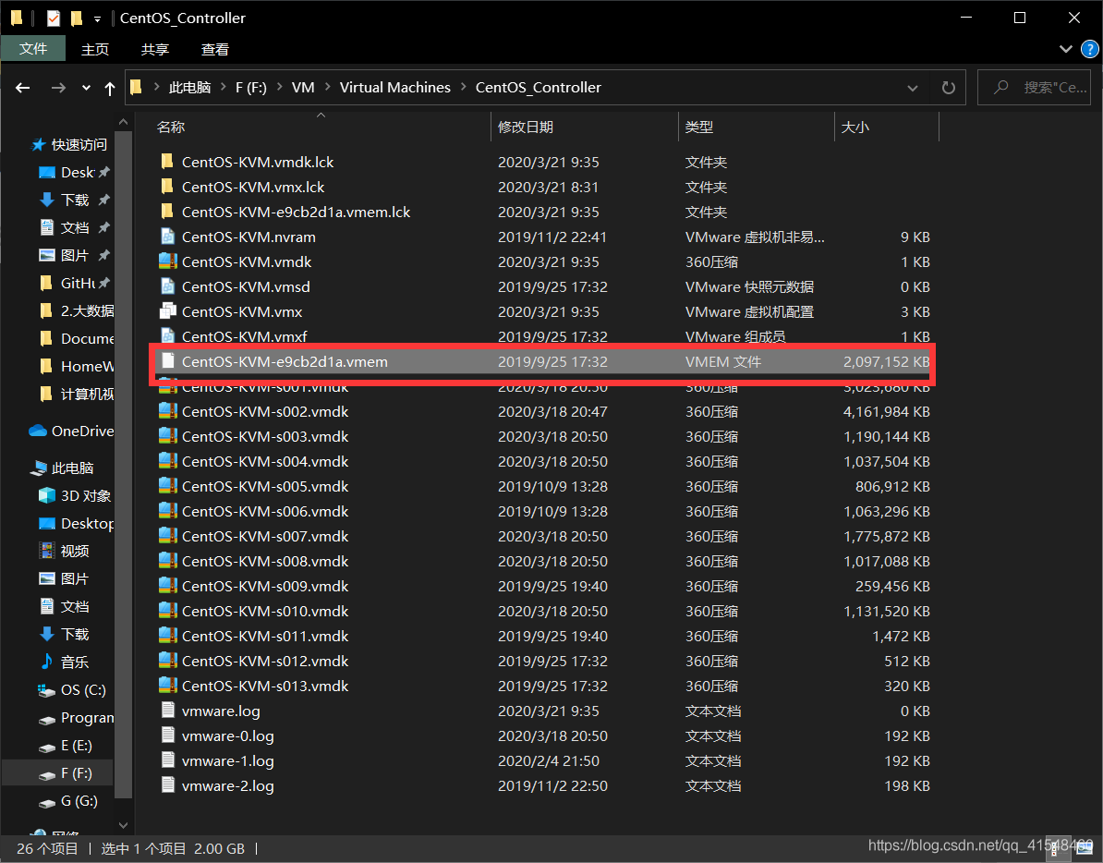
Task: Open E (E:) drive in navigation pane
Action: [x=65, y=746]
